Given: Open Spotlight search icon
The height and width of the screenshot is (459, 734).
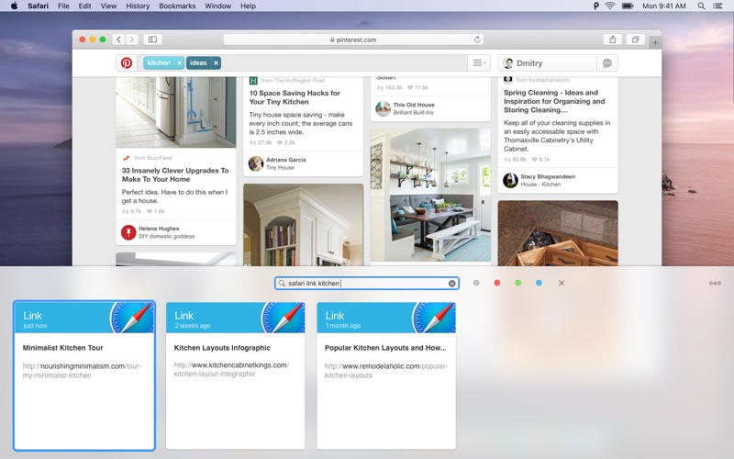Looking at the screenshot, I should tap(701, 6).
